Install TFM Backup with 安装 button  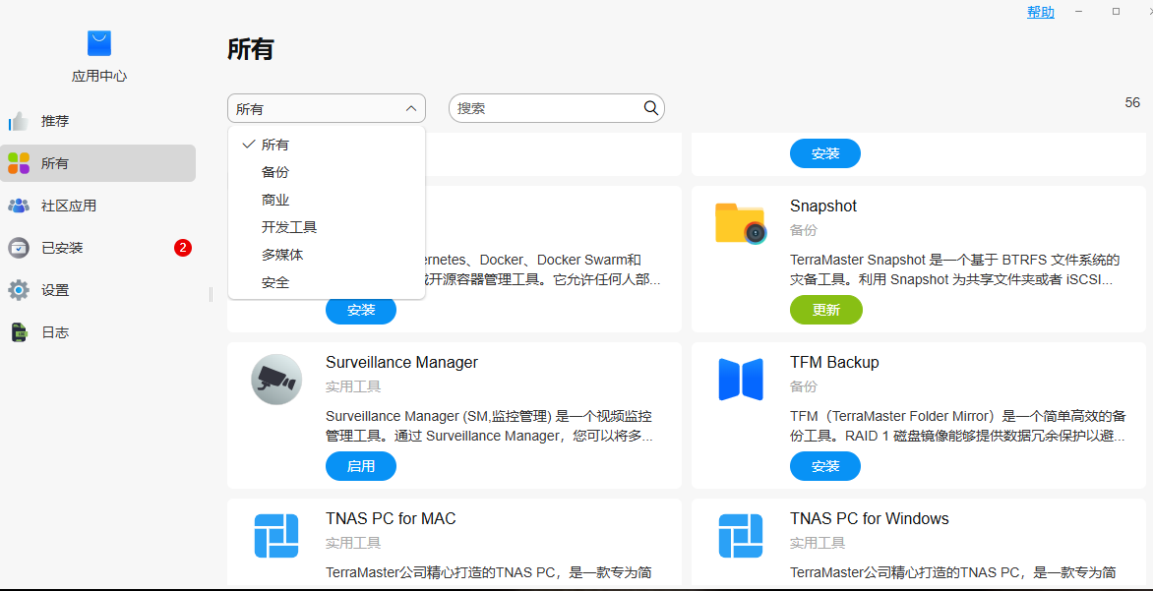[x=825, y=466]
